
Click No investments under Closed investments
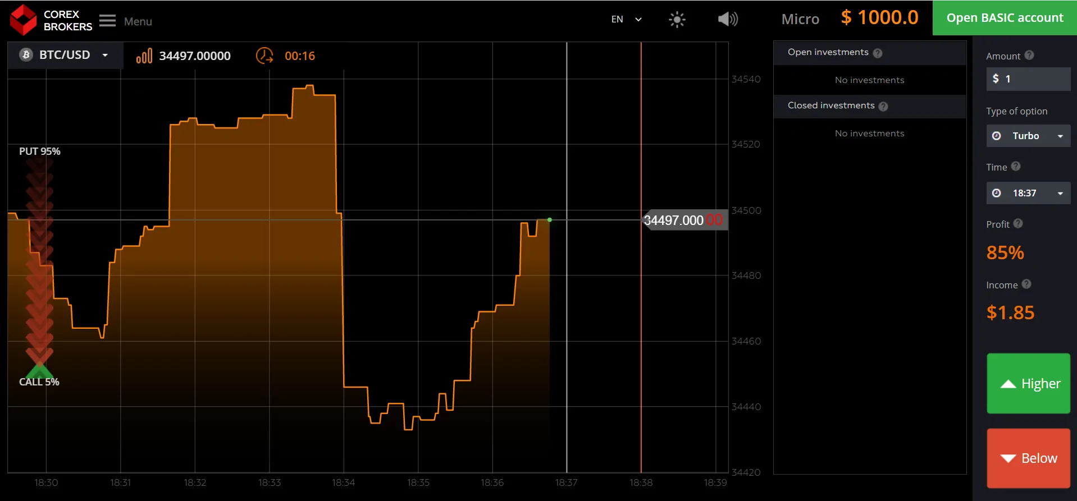click(869, 134)
